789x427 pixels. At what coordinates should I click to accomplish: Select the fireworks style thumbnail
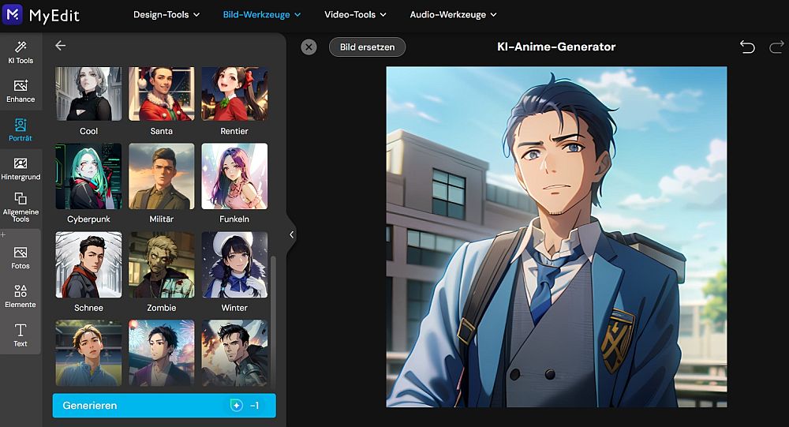click(x=162, y=353)
